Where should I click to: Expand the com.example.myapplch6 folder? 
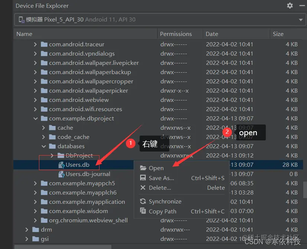pos(35,193)
